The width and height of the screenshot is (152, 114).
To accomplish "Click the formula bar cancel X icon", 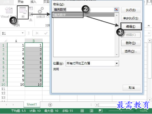I will point(37,33).
